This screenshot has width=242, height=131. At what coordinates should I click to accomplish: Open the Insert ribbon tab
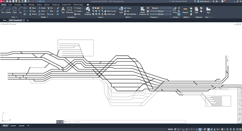coord(10,5)
